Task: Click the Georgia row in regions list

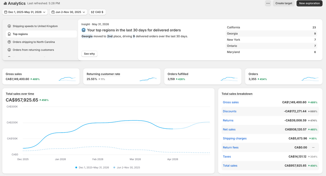Action: click(x=271, y=33)
